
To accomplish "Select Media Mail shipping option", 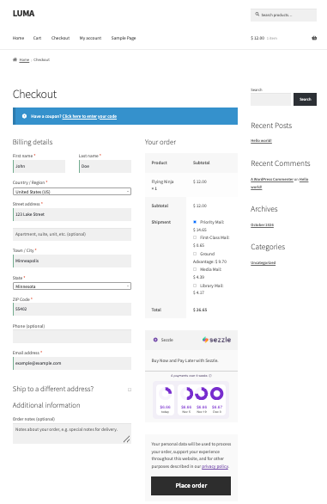I will click(195, 269).
